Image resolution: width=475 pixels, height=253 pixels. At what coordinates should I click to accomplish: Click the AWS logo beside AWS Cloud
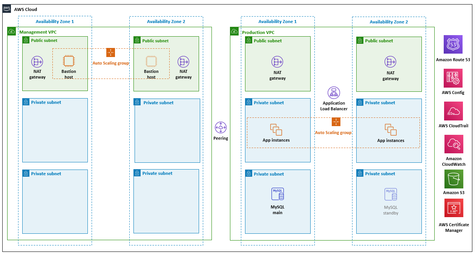click(x=7, y=9)
